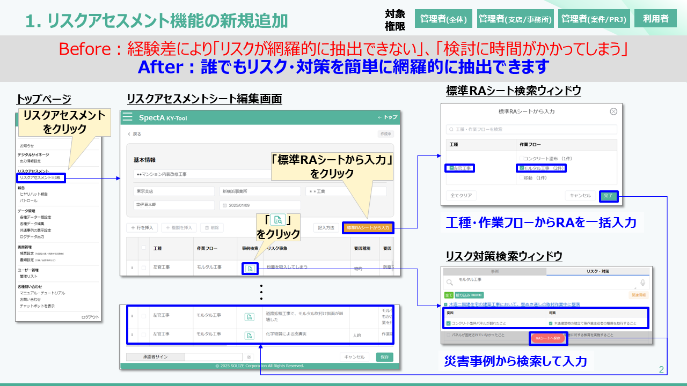Click the microphone icon in risk search
Image resolution: width=687 pixels, height=386 pixels.
642,283
